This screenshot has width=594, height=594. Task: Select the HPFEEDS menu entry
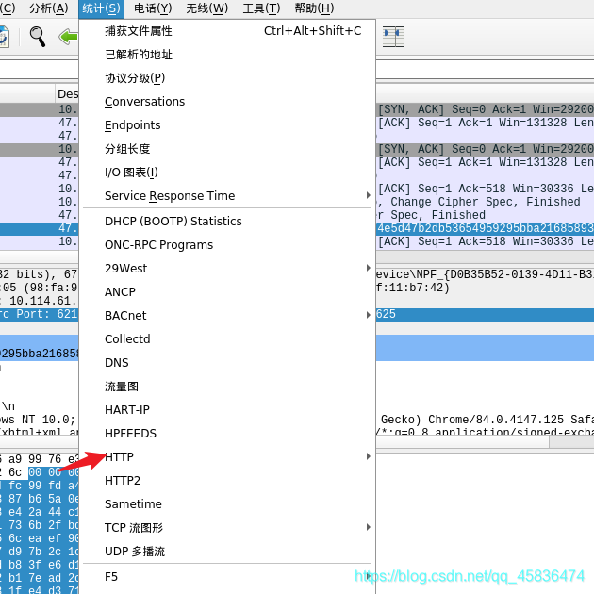(x=227, y=433)
